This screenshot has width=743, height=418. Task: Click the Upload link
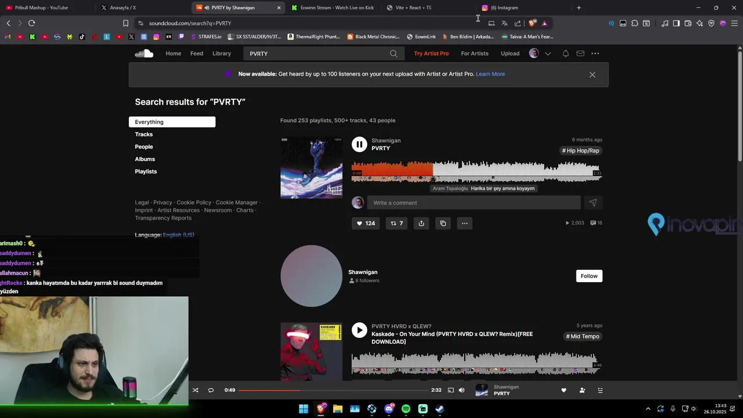pyautogui.click(x=510, y=53)
